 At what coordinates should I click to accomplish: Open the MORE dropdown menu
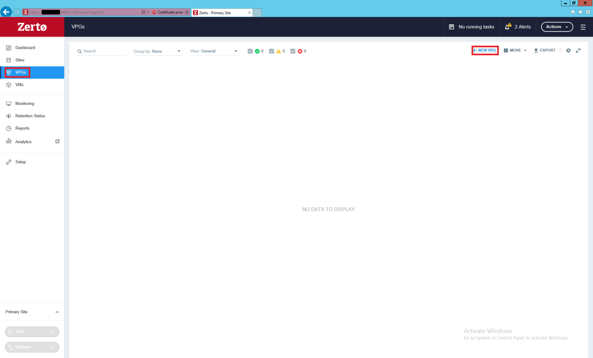point(515,50)
